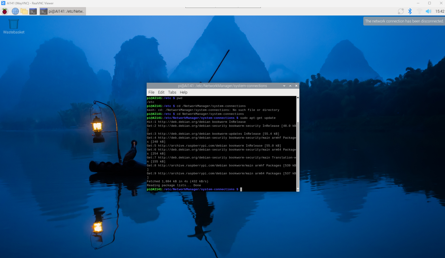Click the 'sudo apt-get update' command text
445x258 pixels.
point(258,118)
